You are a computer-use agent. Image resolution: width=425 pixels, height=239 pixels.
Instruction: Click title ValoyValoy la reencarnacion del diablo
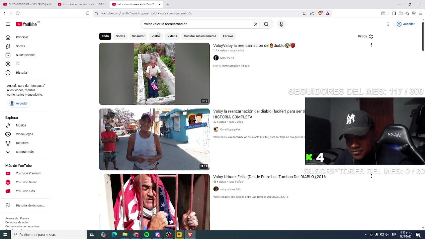(254, 45)
